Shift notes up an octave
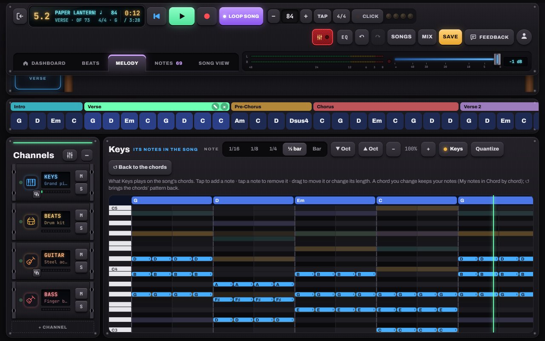This screenshot has height=341, width=545. (370, 149)
